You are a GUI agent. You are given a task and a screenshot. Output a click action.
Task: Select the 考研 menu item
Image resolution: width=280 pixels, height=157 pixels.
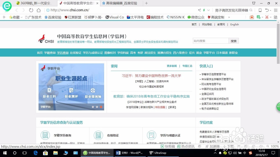coord(140,53)
